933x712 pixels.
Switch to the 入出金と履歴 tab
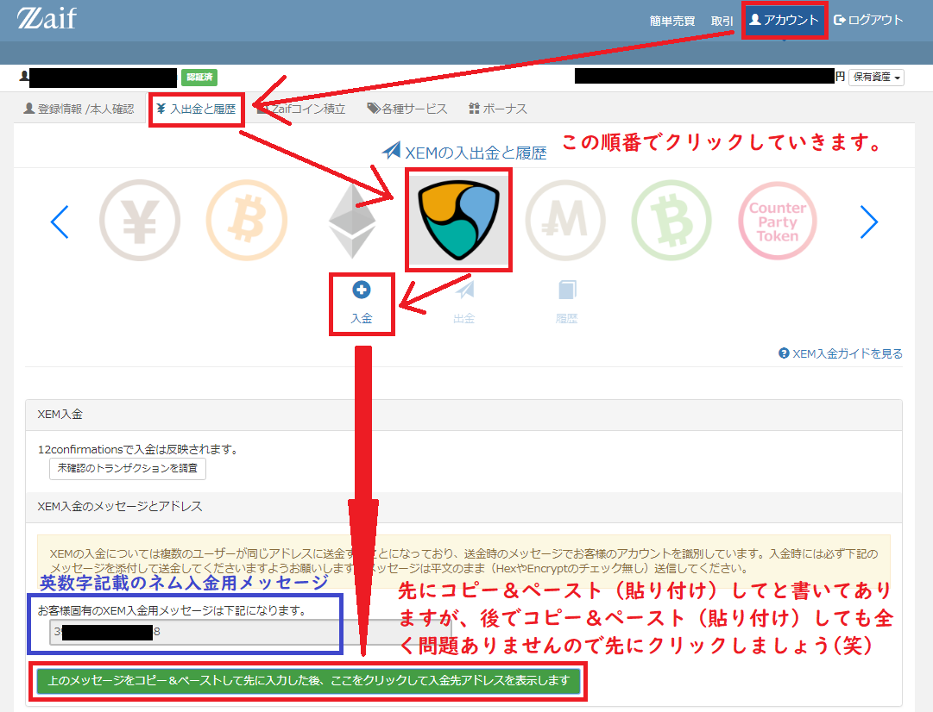[197, 108]
